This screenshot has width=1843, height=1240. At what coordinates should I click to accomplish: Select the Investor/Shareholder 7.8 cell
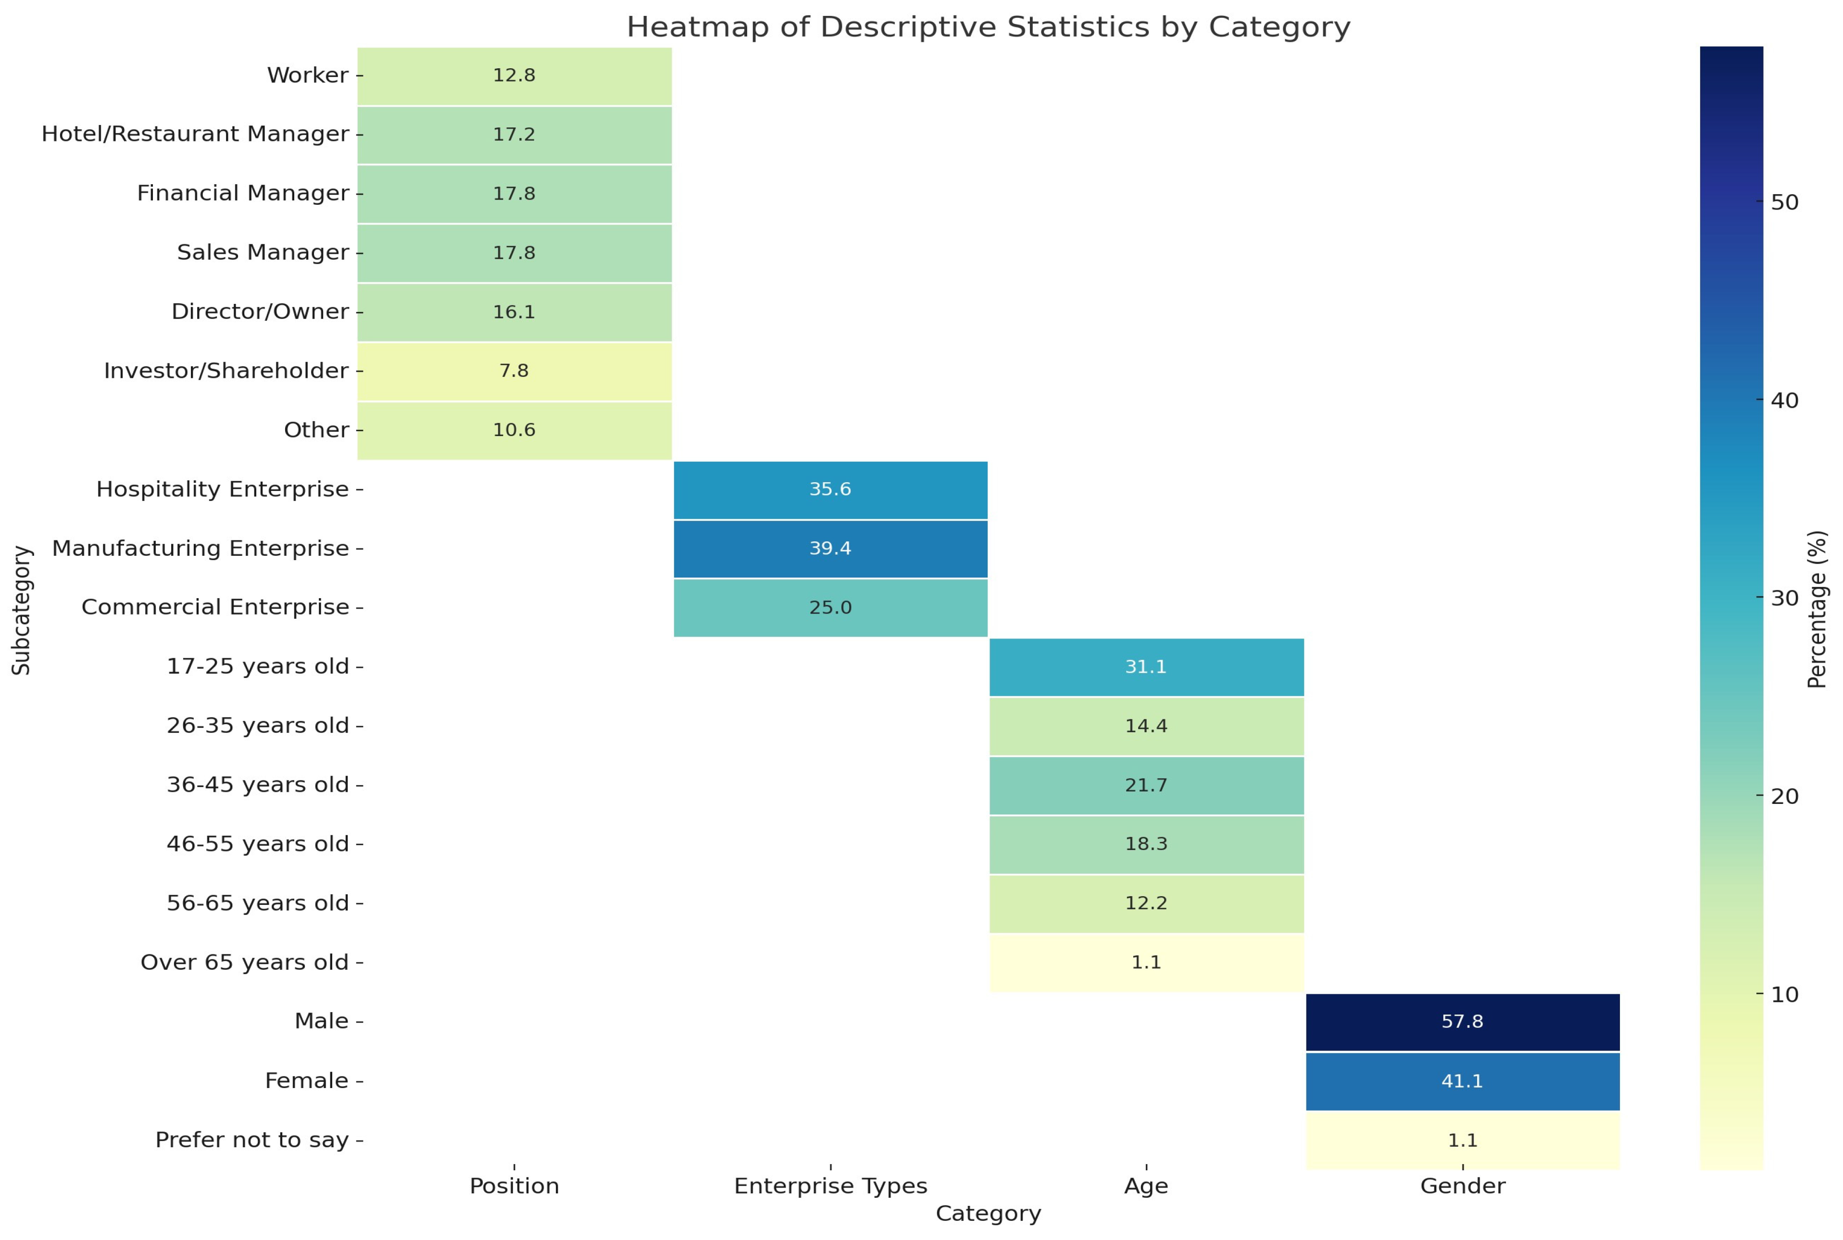(x=514, y=371)
